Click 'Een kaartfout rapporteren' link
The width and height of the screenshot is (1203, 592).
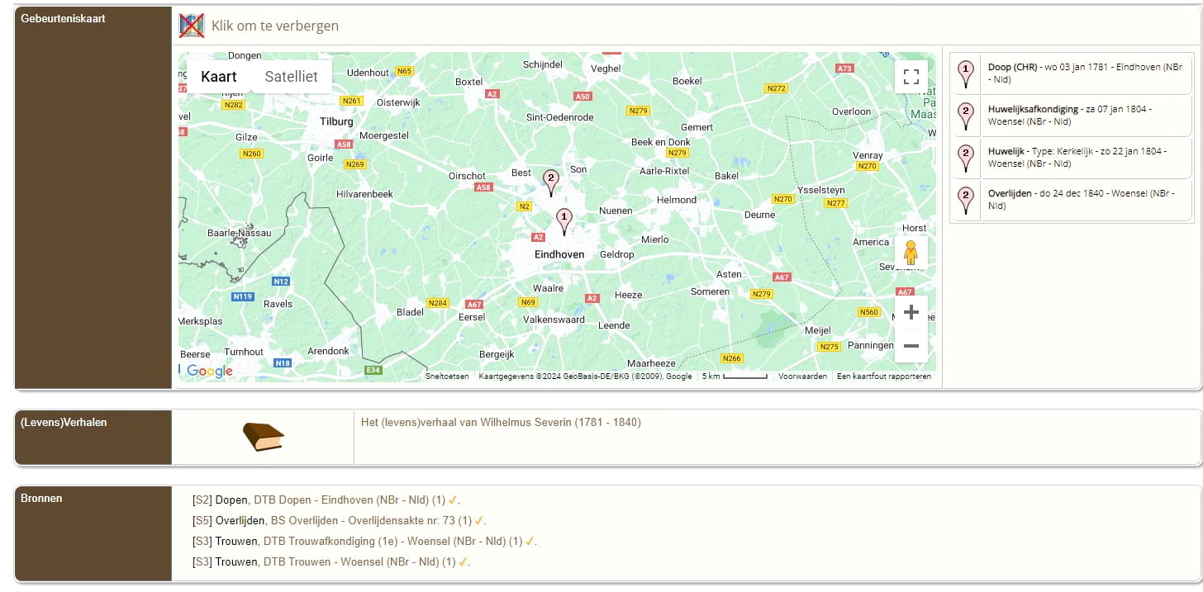(x=883, y=377)
